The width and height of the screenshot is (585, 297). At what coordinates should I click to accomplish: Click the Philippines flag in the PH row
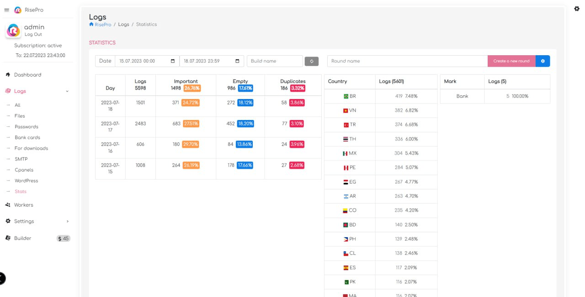tap(346, 239)
